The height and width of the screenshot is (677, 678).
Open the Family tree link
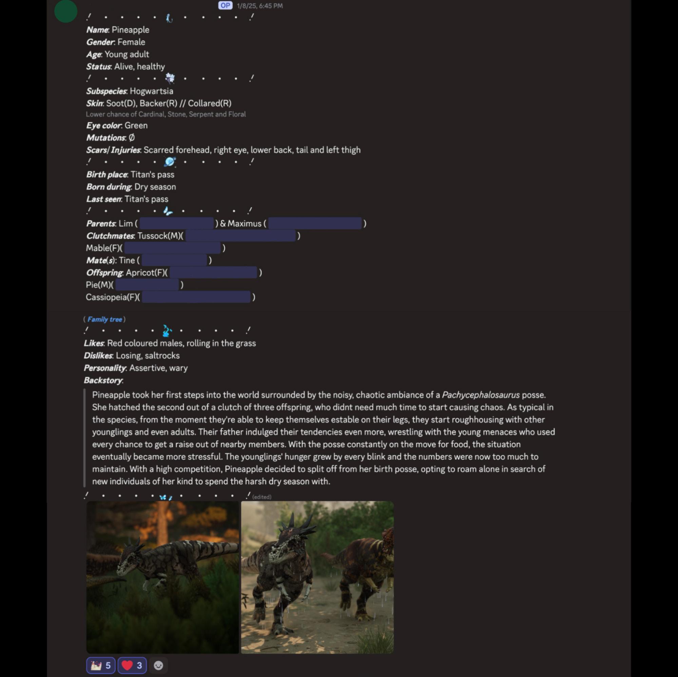tap(104, 319)
